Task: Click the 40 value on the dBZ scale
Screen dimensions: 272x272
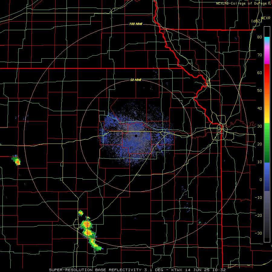Action: click(x=260, y=108)
